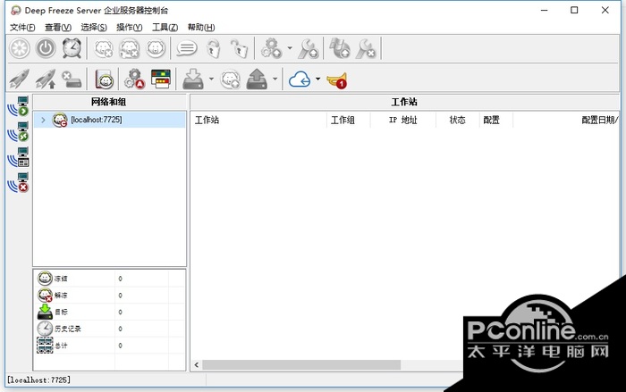Viewport: 626px width, 392px height.
Task: Click the drive download install icon
Action: point(193,79)
